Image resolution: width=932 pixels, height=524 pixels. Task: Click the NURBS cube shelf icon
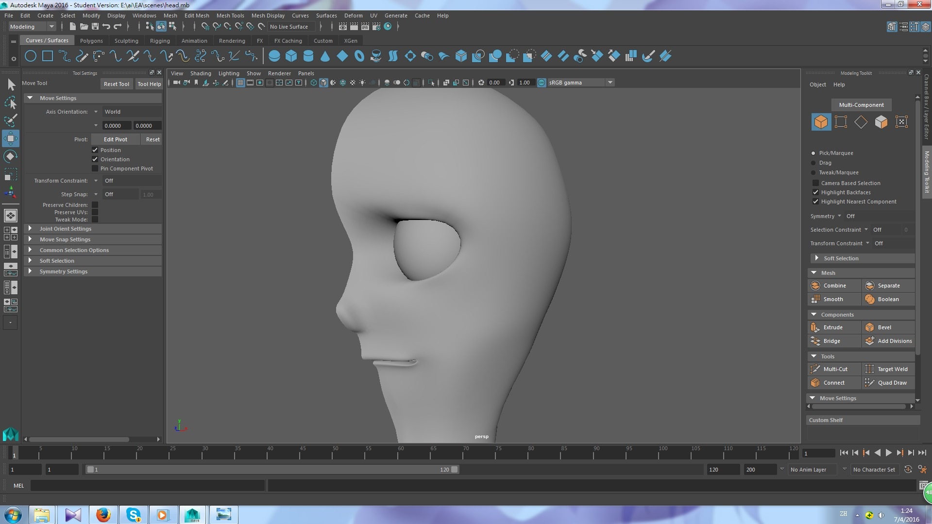pyautogui.click(x=291, y=56)
